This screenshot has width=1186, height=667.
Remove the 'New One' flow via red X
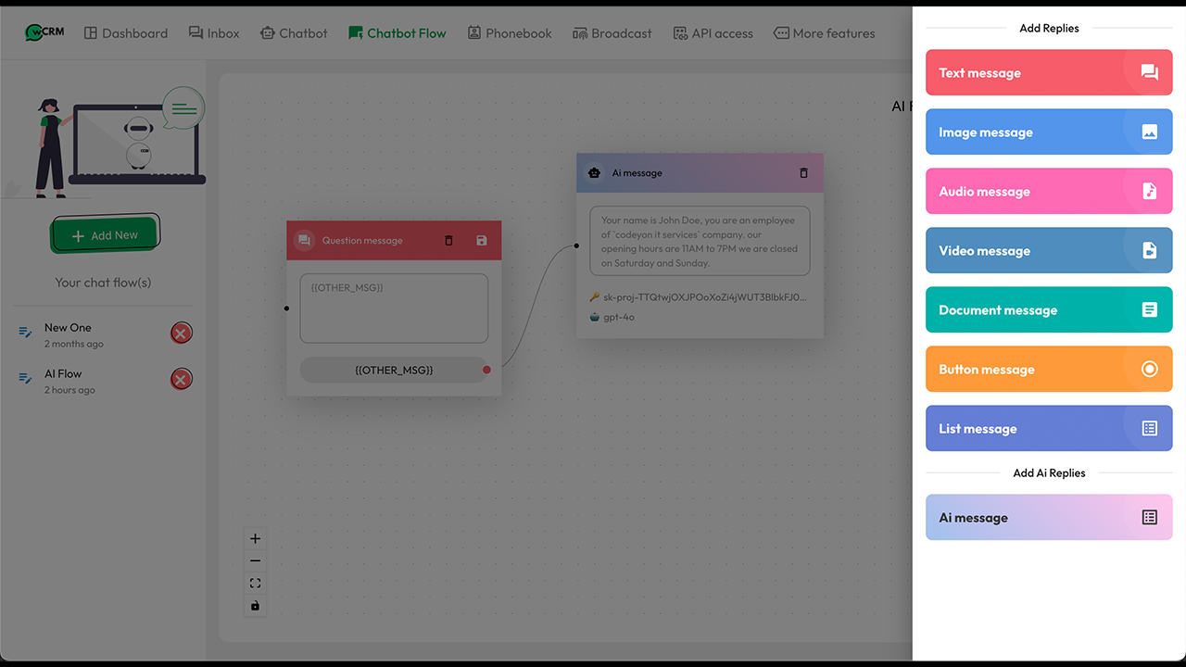click(x=182, y=333)
